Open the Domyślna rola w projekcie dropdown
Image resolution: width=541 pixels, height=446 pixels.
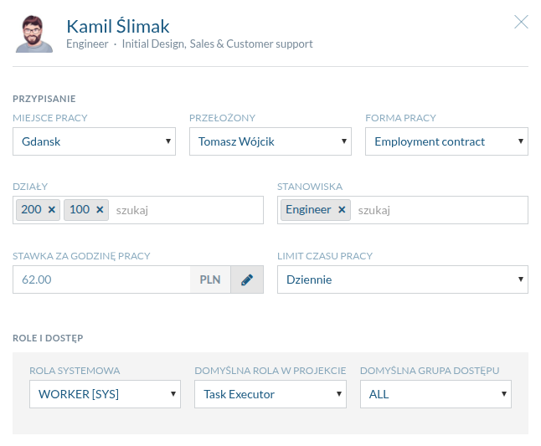tap(270, 394)
